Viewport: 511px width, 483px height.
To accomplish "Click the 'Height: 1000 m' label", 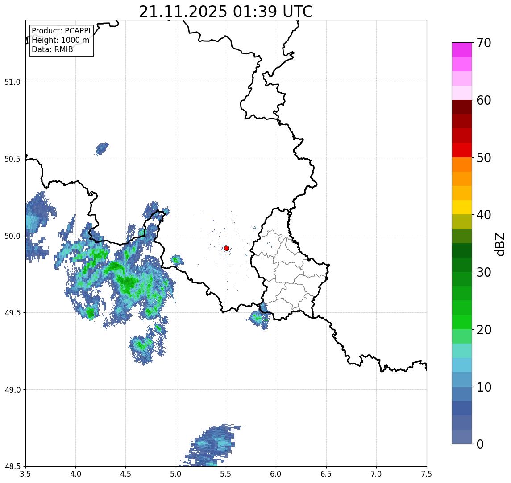I will click(x=61, y=40).
